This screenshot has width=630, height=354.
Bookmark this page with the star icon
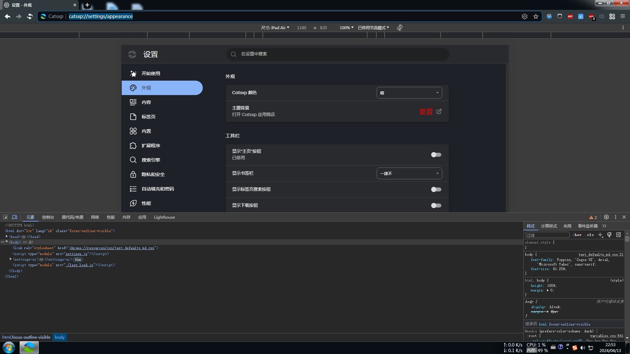(x=536, y=16)
